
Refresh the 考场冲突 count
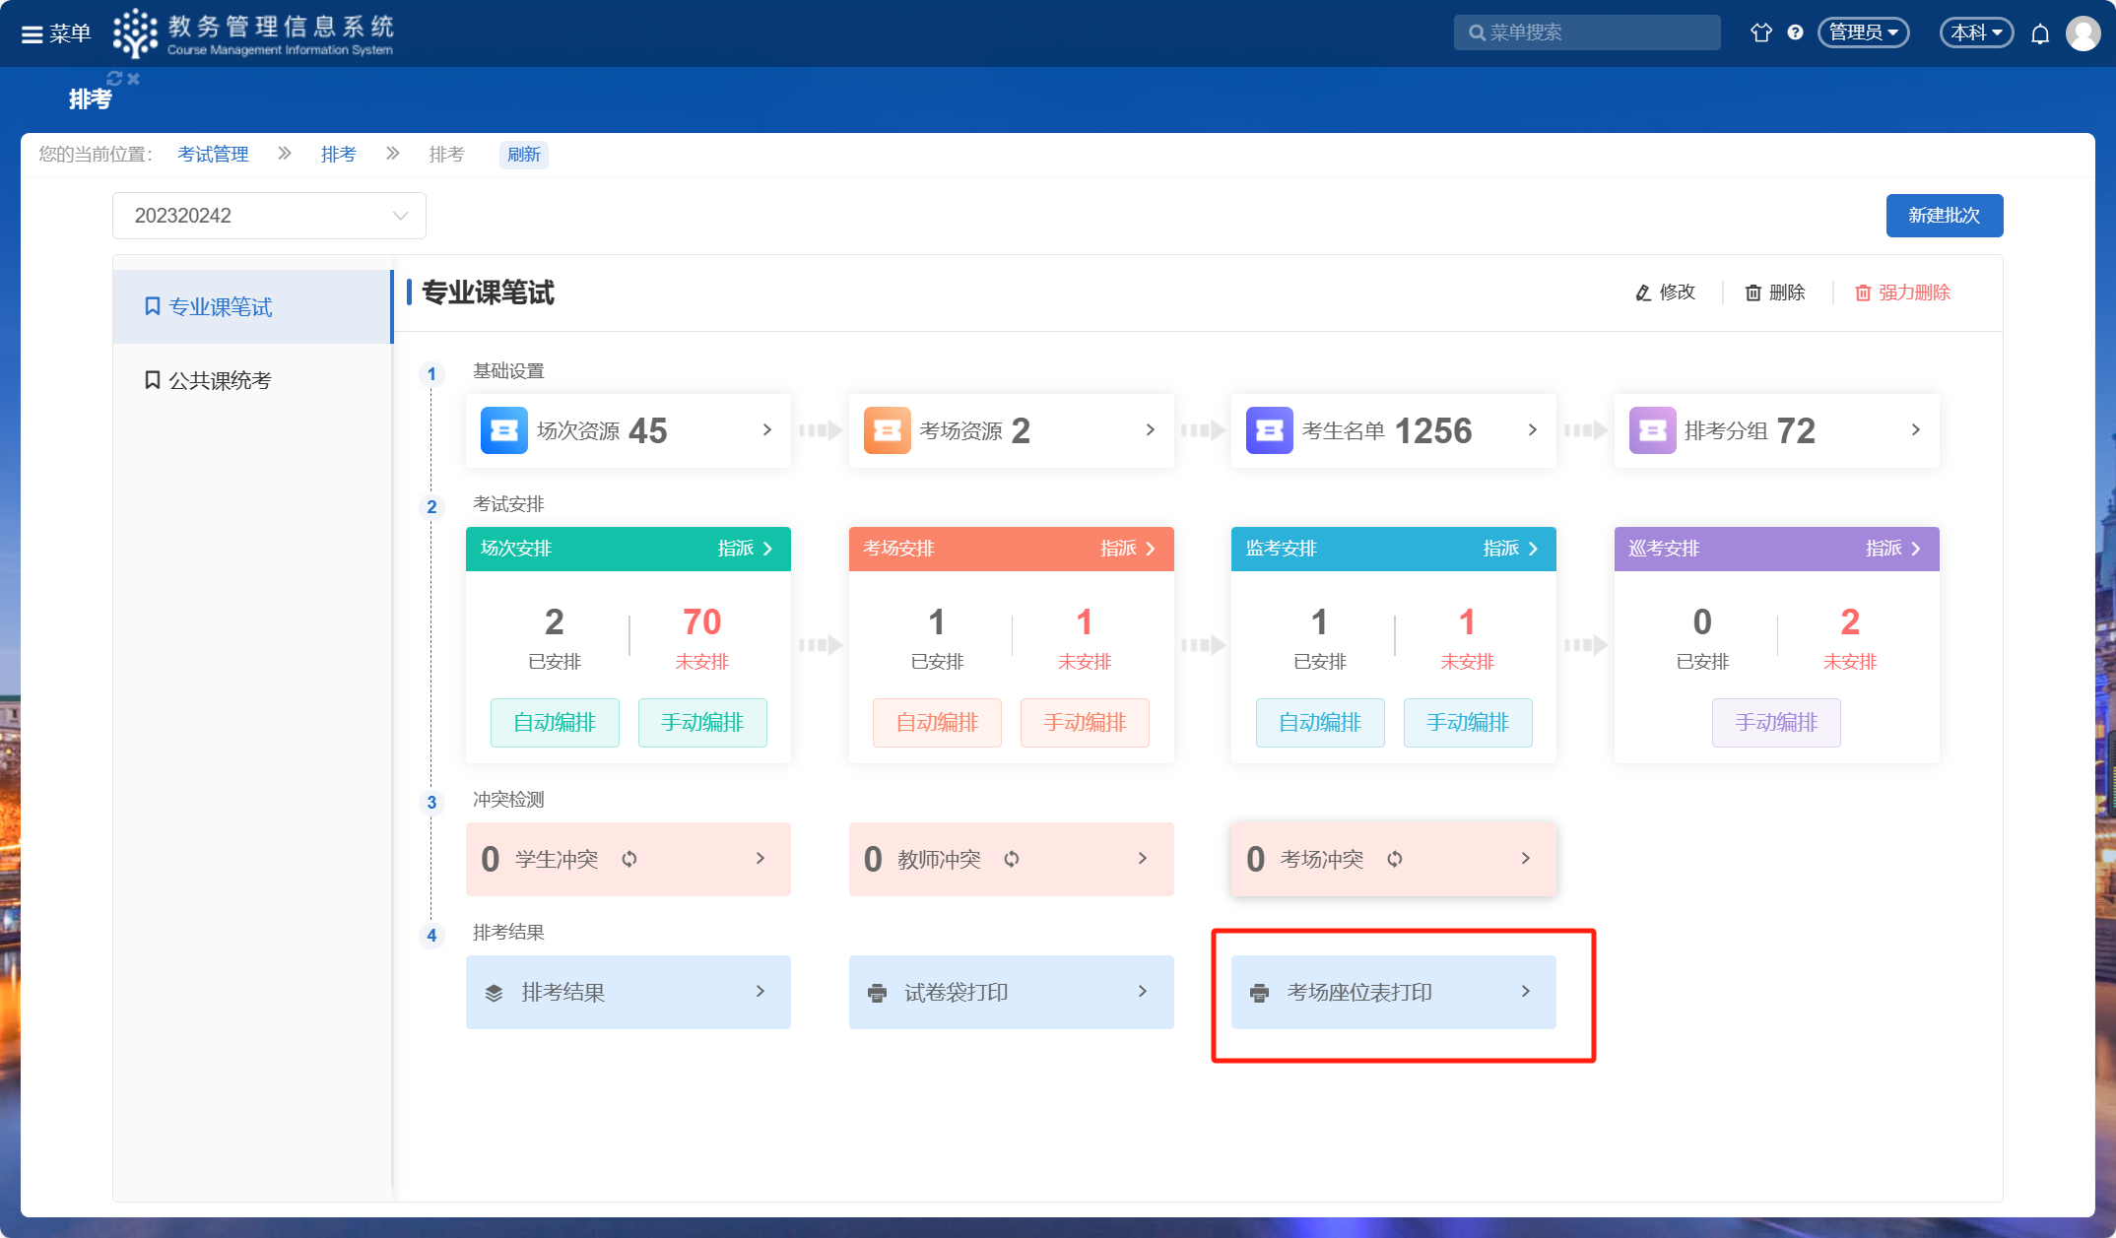click(x=1395, y=859)
